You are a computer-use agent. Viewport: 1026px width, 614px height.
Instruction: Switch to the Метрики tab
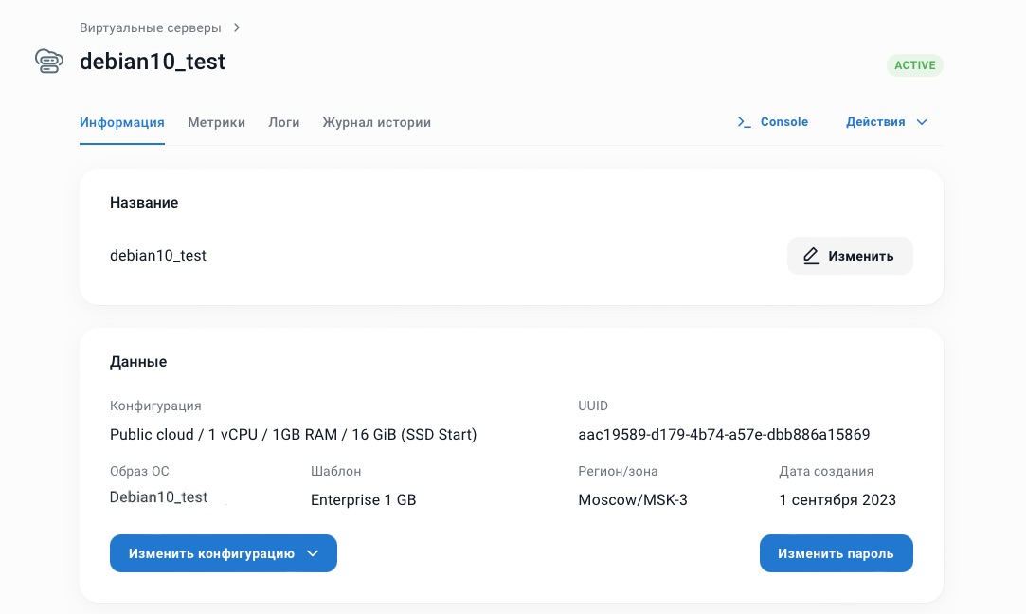(216, 122)
